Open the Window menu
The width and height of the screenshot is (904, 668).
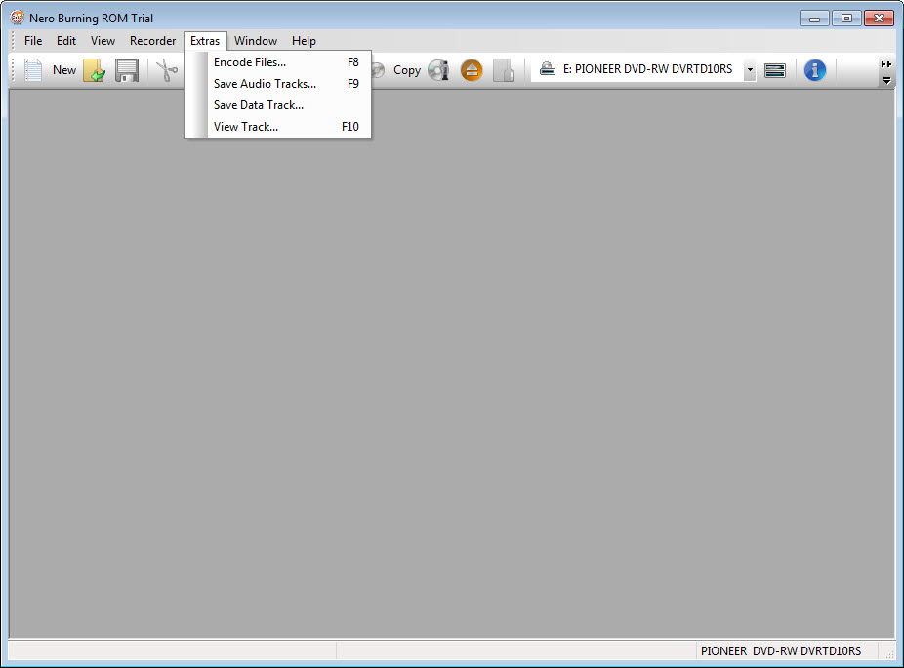point(256,41)
